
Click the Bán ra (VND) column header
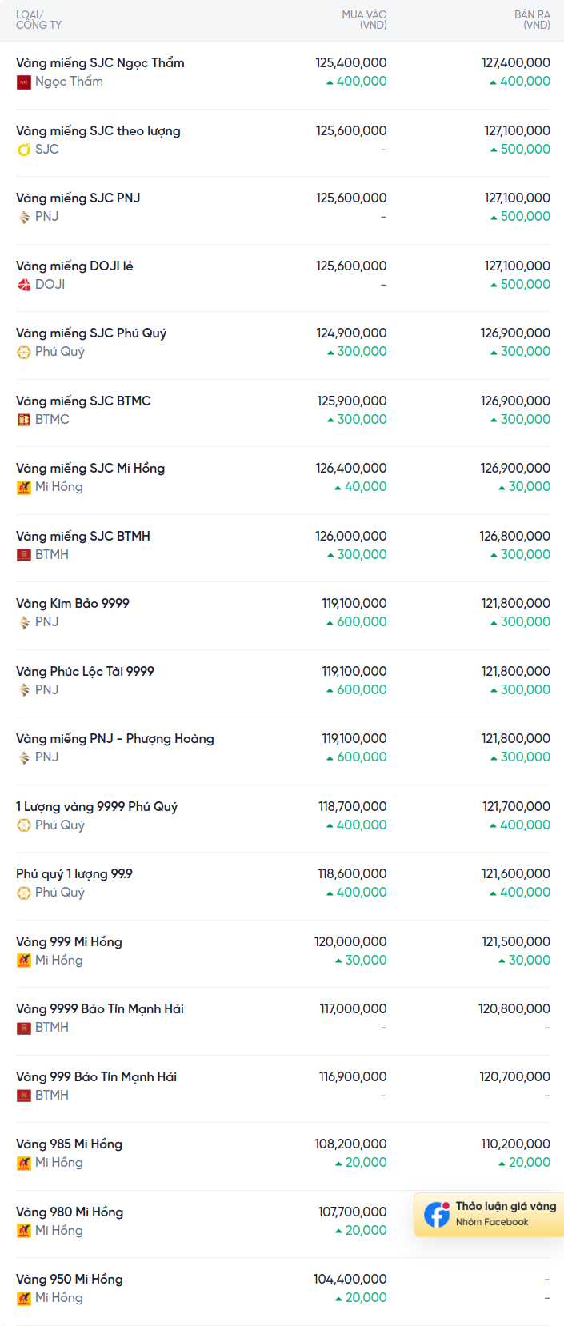pyautogui.click(x=532, y=20)
